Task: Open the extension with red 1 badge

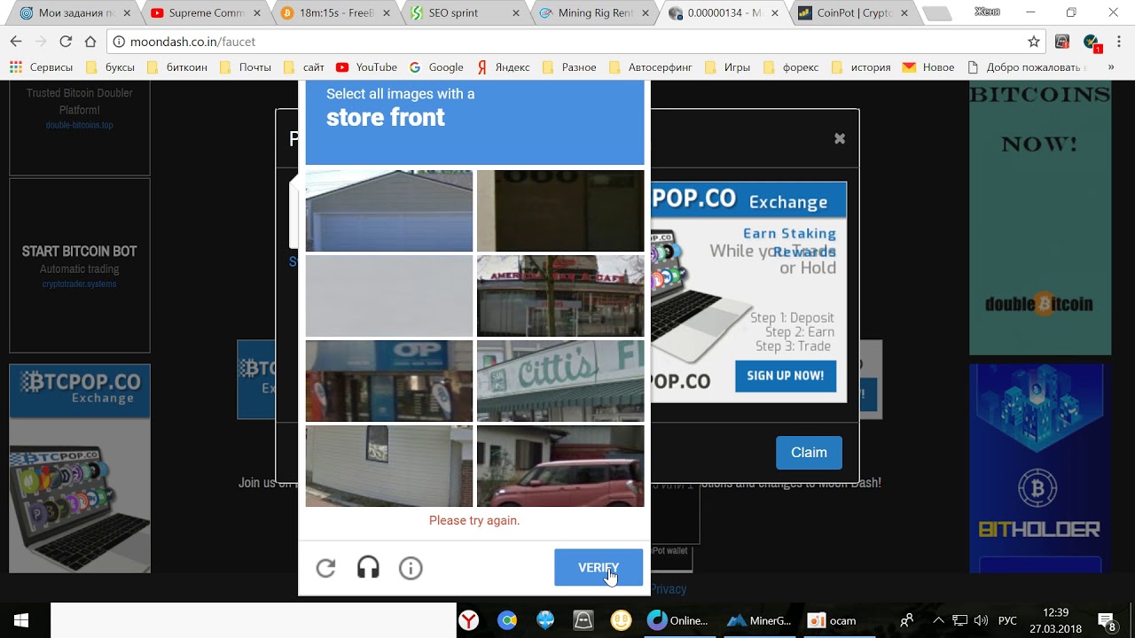Action: tap(1092, 43)
